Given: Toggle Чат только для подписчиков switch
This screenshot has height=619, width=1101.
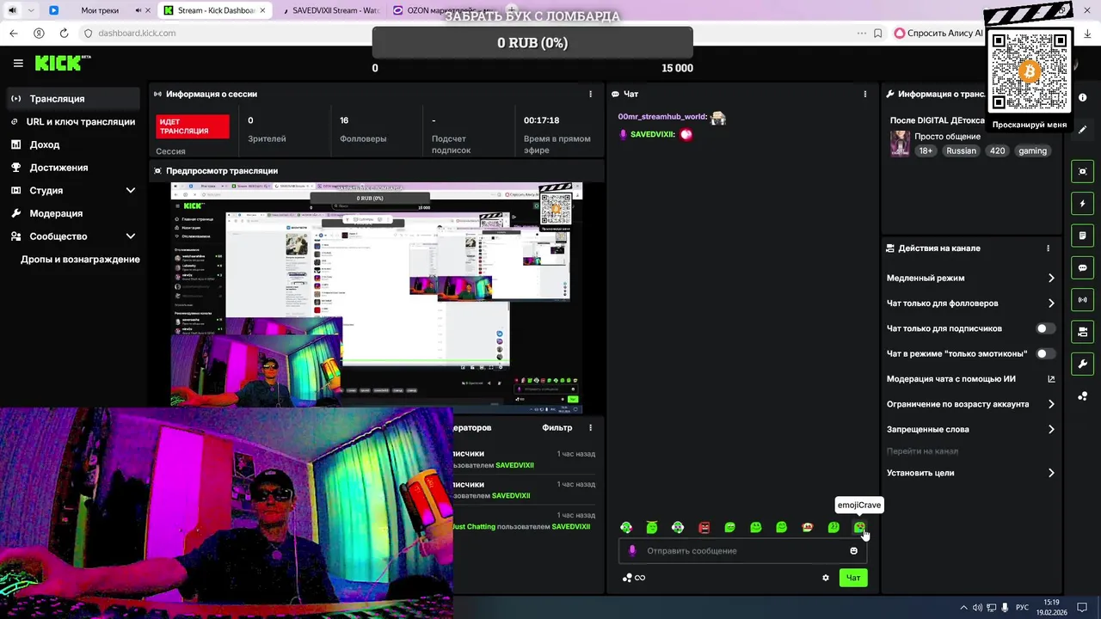Looking at the screenshot, I should tap(1045, 328).
